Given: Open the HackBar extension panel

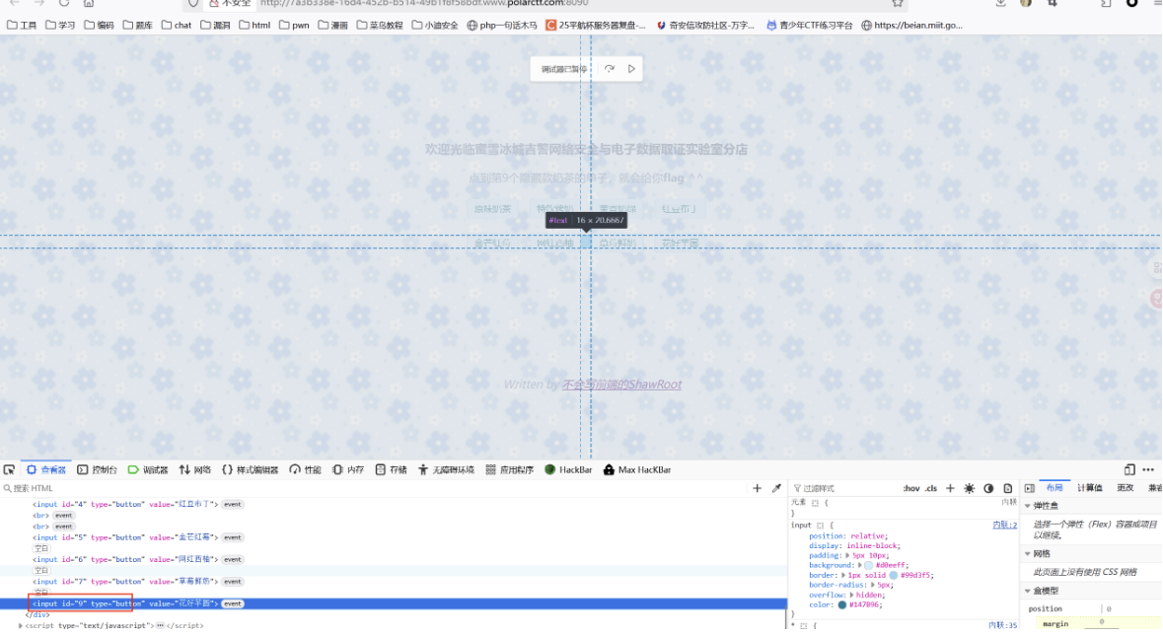Looking at the screenshot, I should pyautogui.click(x=568, y=470).
